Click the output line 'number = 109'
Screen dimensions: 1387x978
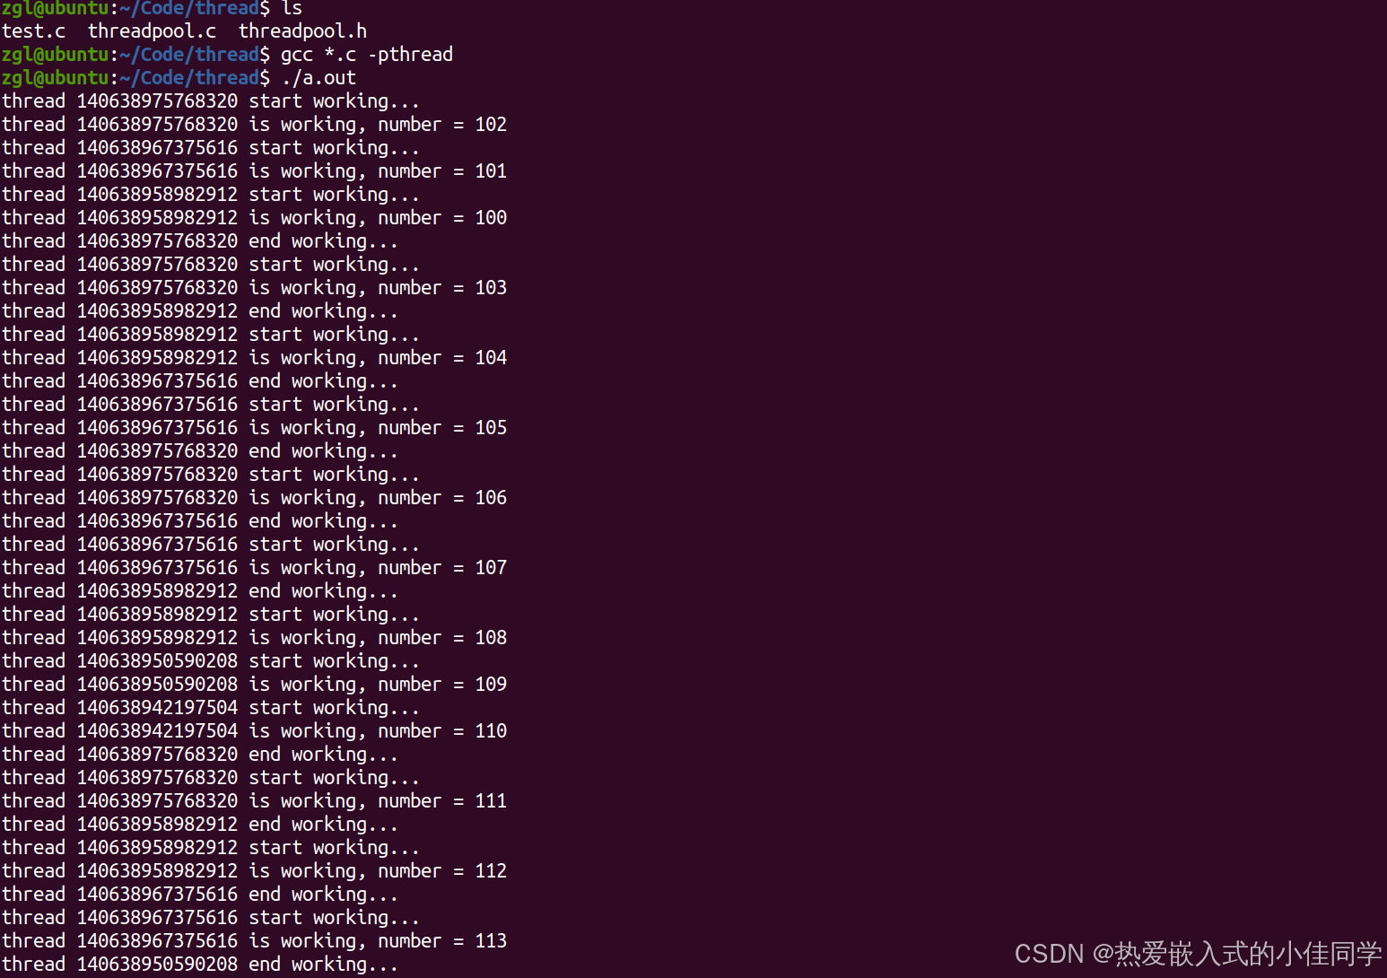tap(254, 685)
